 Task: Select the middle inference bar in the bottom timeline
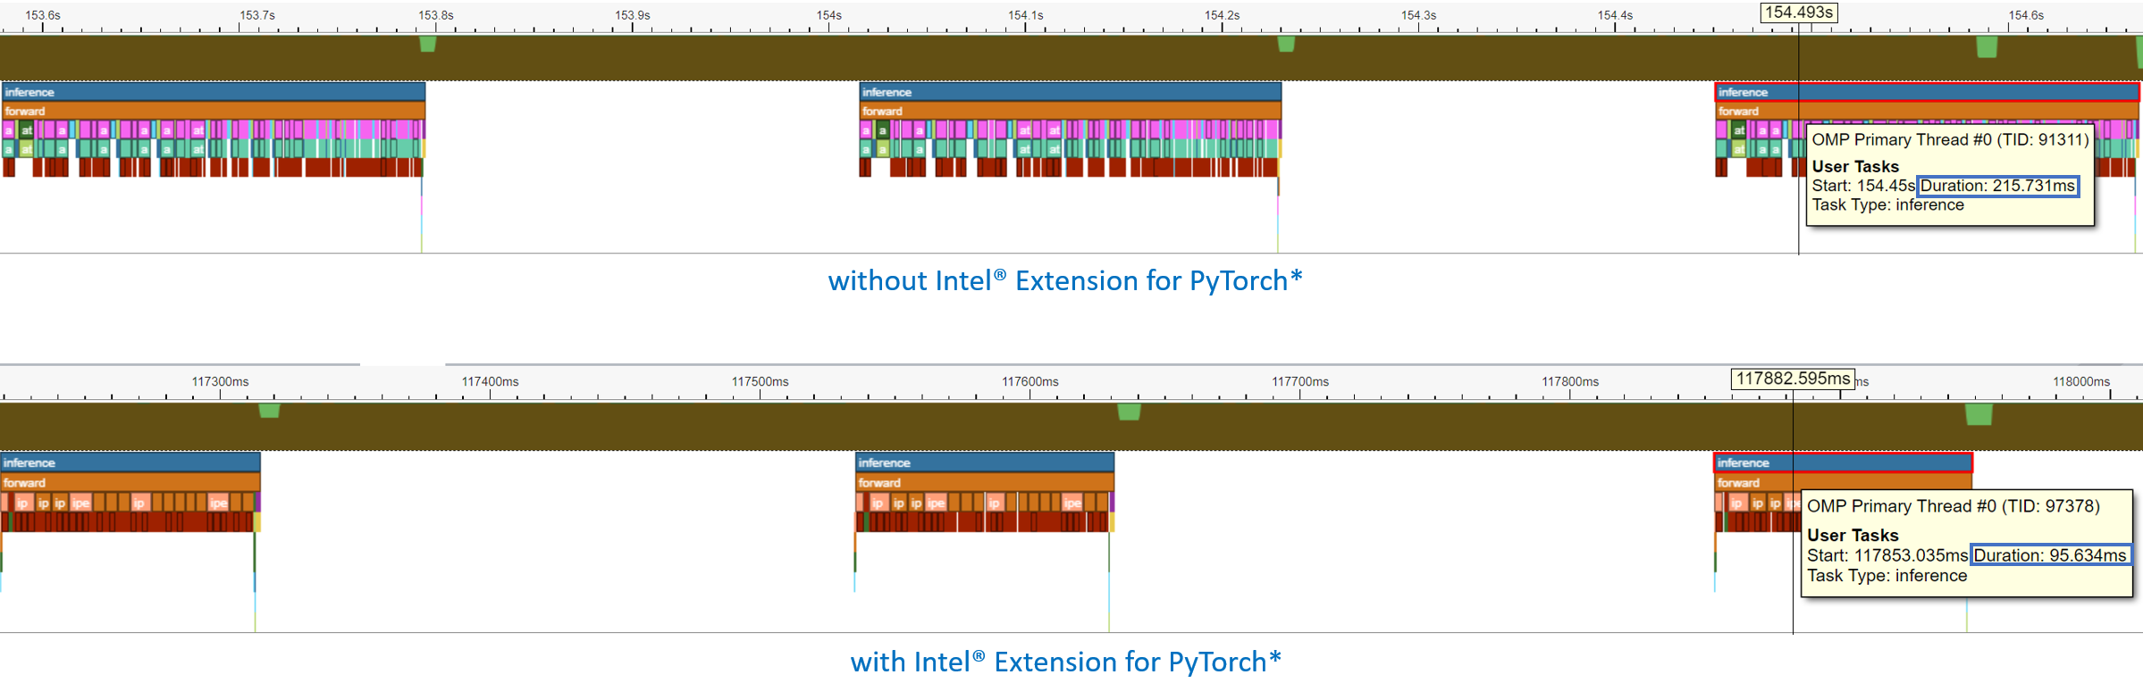coord(985,462)
